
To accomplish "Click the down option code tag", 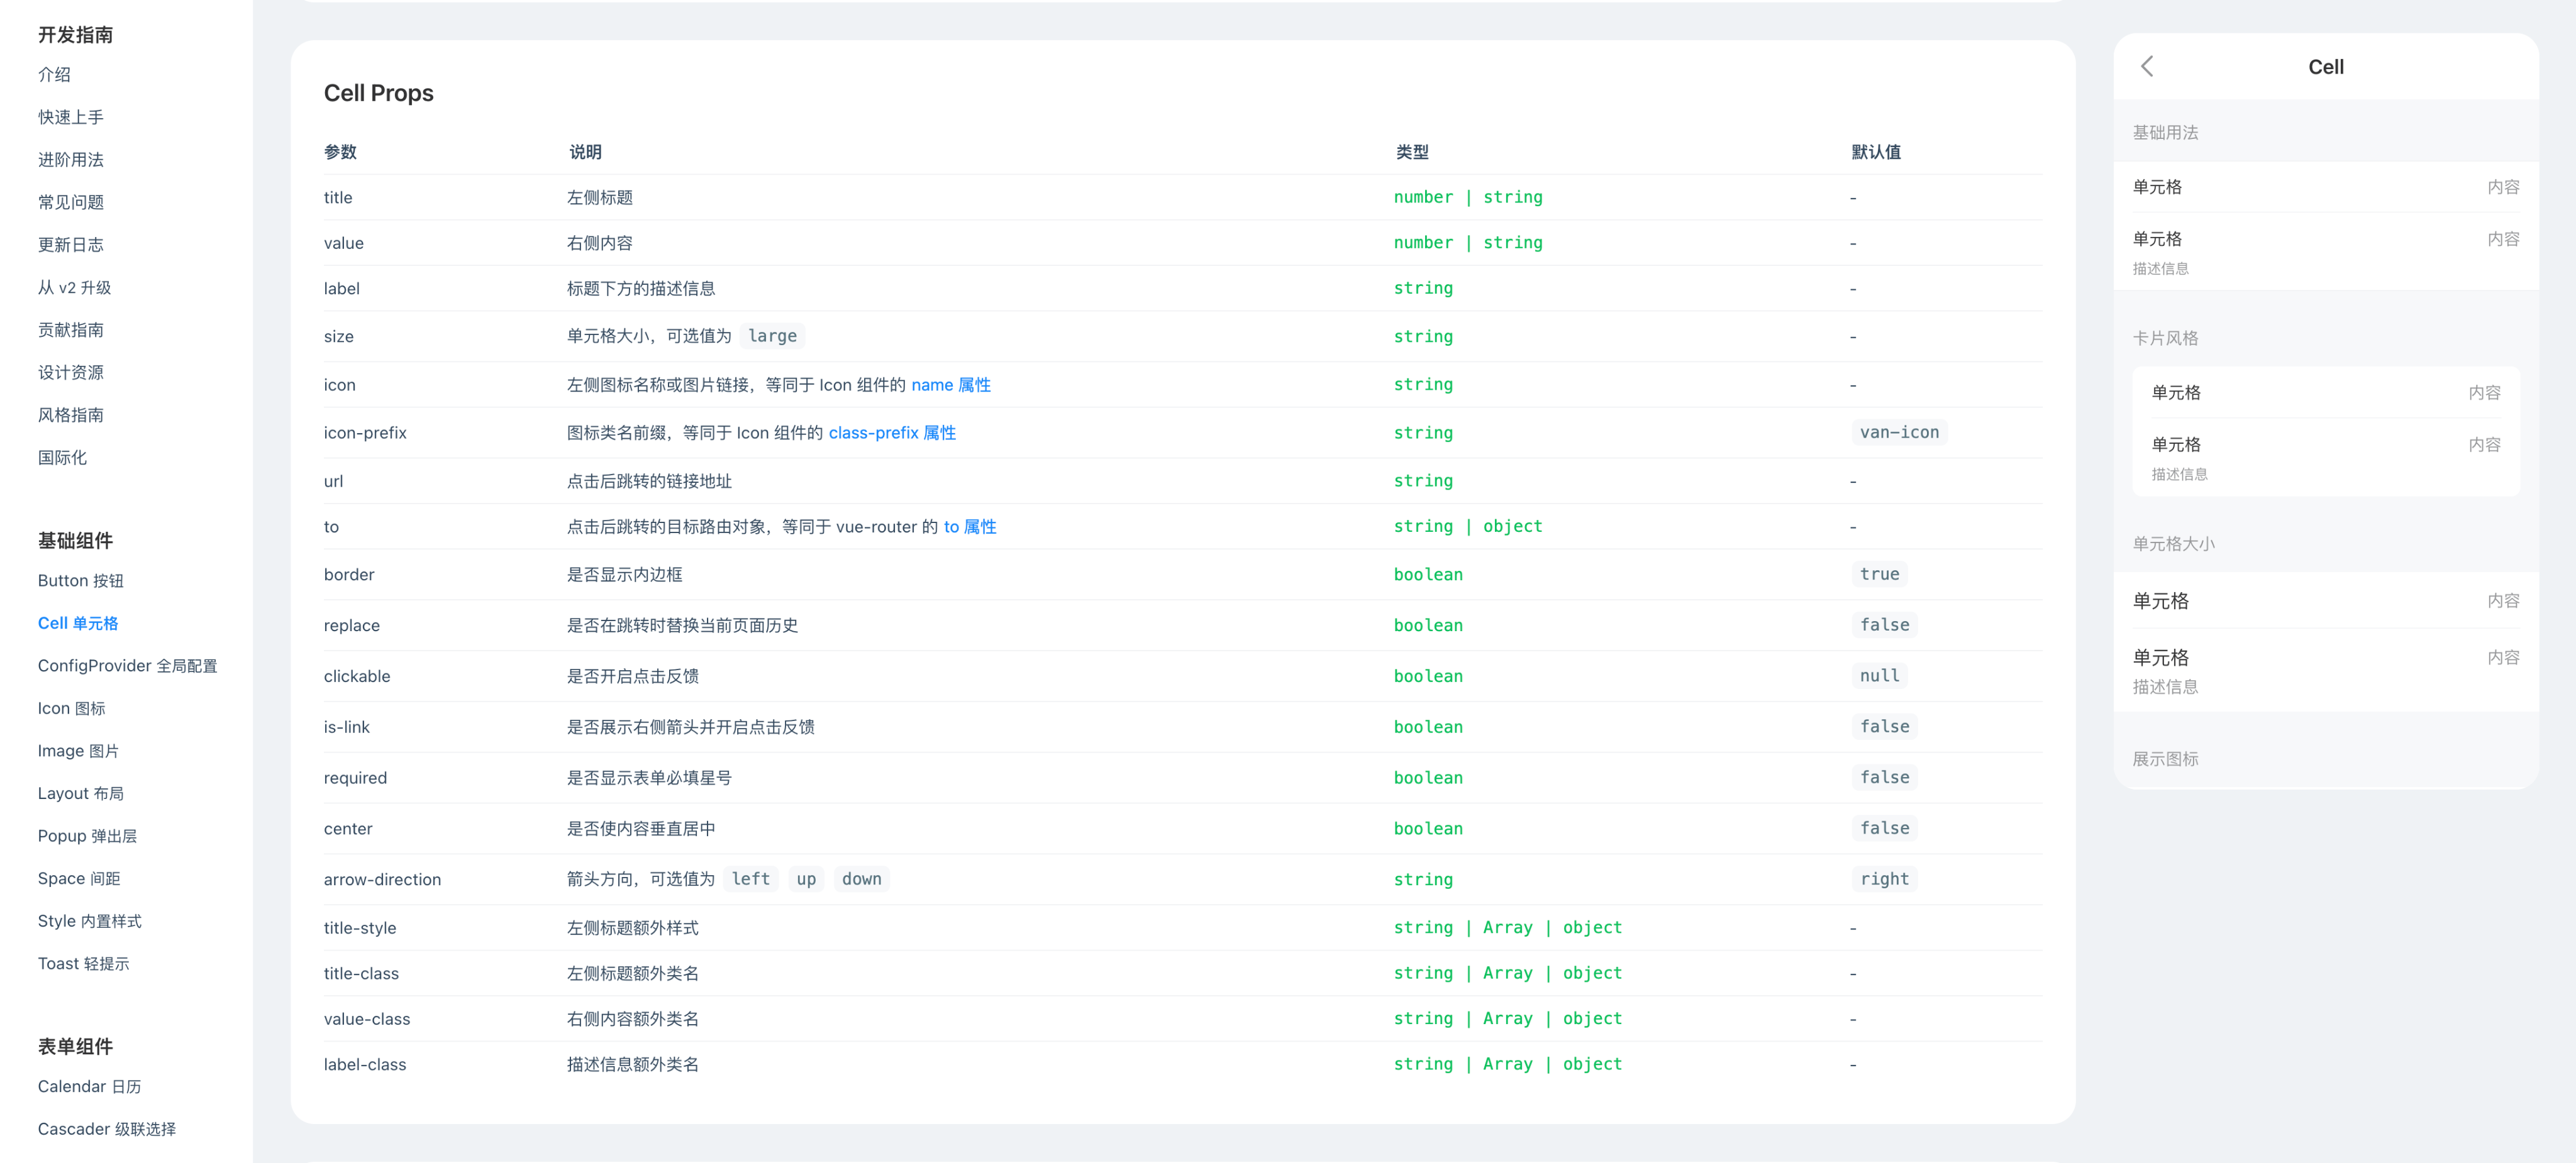I will [x=861, y=879].
